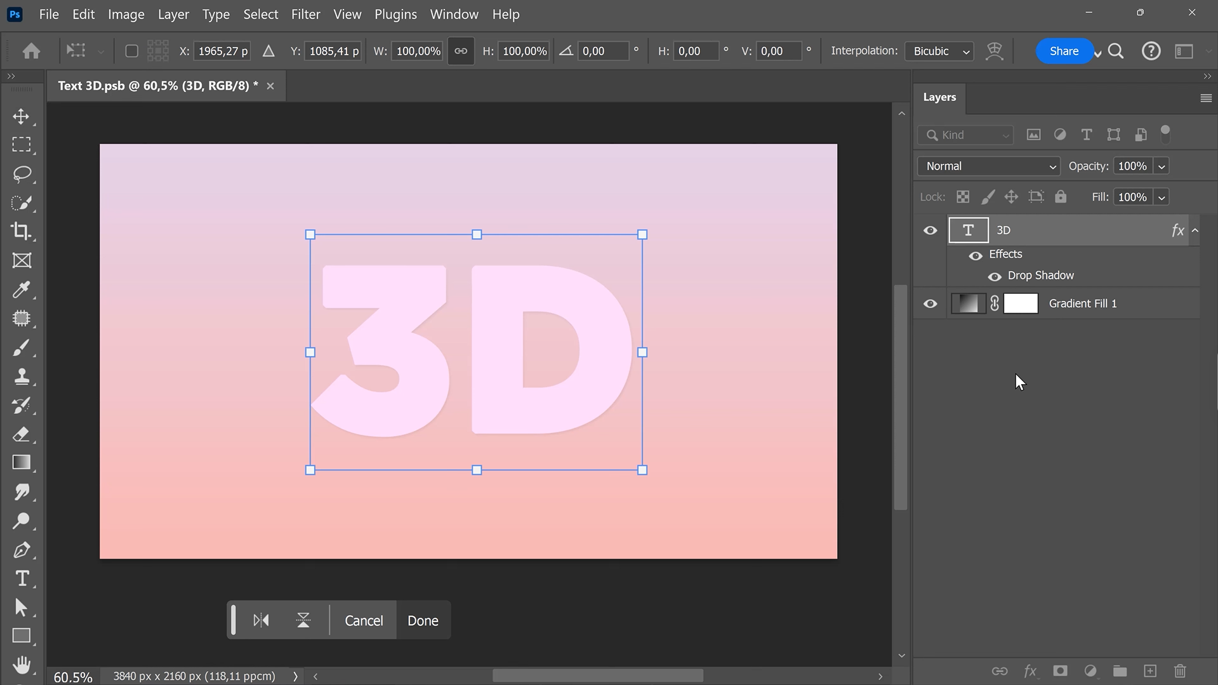Select the Frame tool

coord(21,260)
